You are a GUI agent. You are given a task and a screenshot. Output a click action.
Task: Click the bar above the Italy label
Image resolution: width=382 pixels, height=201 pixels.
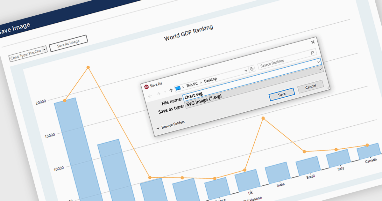(x=338, y=159)
